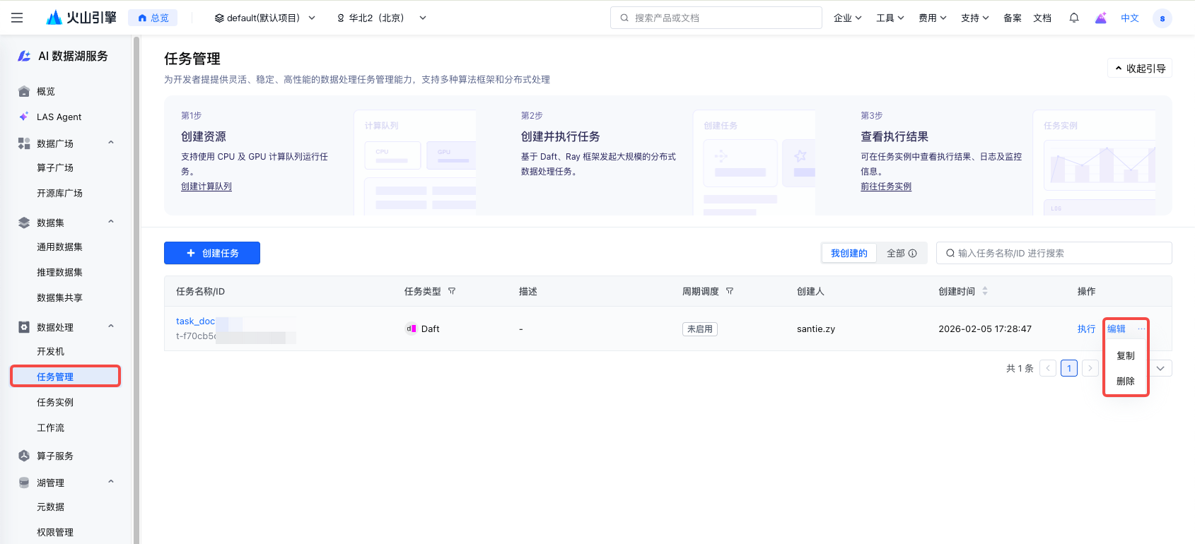The image size is (1195, 544).
Task: Collapse the guide with 收起引导
Action: click(x=1140, y=69)
